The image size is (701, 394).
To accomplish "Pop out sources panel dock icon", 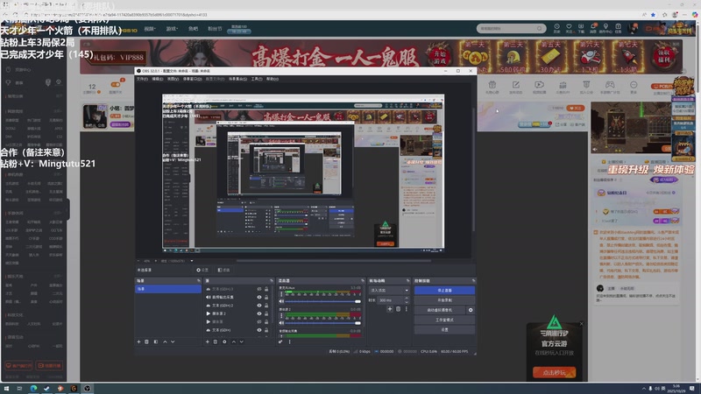I will pos(272,280).
